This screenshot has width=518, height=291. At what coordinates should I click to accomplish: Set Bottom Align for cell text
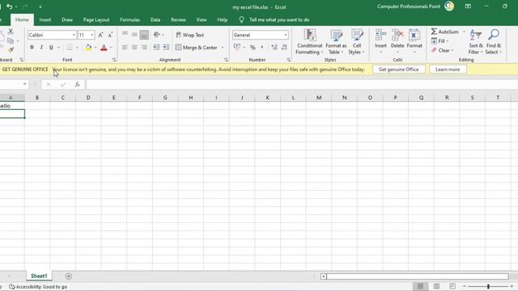coord(144,35)
